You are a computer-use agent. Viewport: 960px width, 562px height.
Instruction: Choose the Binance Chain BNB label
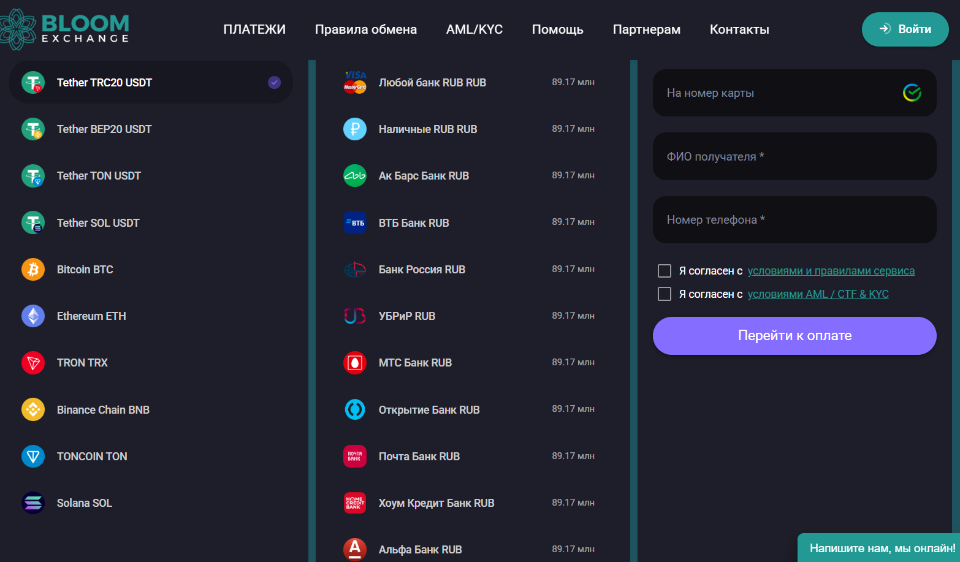[103, 410]
